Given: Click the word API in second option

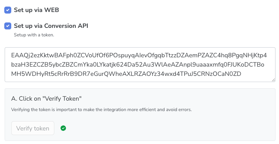Looking at the screenshot, I should pyautogui.click(x=83, y=26).
